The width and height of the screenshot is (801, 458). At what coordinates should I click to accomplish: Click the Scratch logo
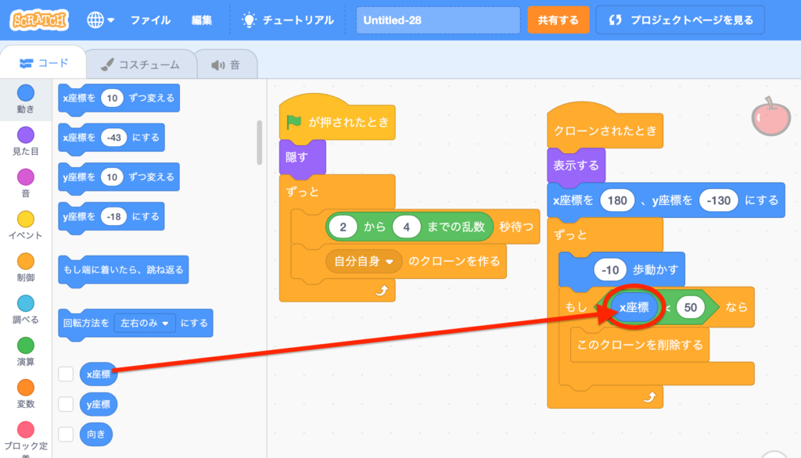click(39, 20)
